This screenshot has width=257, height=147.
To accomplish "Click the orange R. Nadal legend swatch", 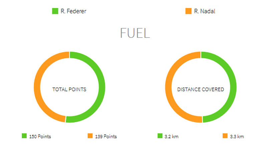I will 188,11.
